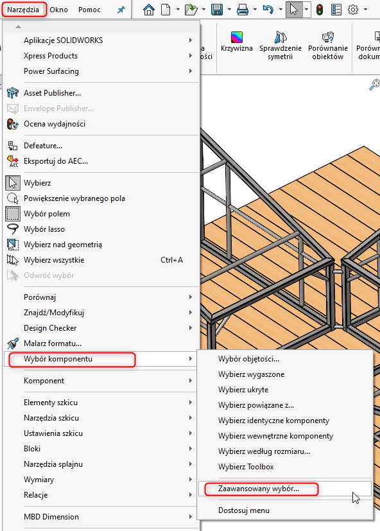Choose Wybierz wygaszone
The width and height of the screenshot is (380, 531).
(285, 374)
